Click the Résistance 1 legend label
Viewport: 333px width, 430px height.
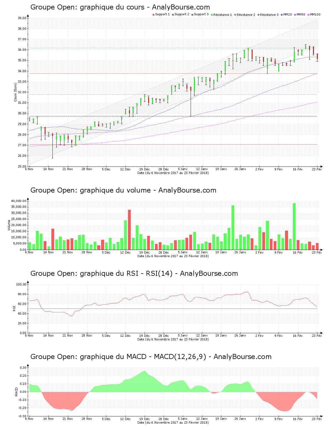pos(223,15)
